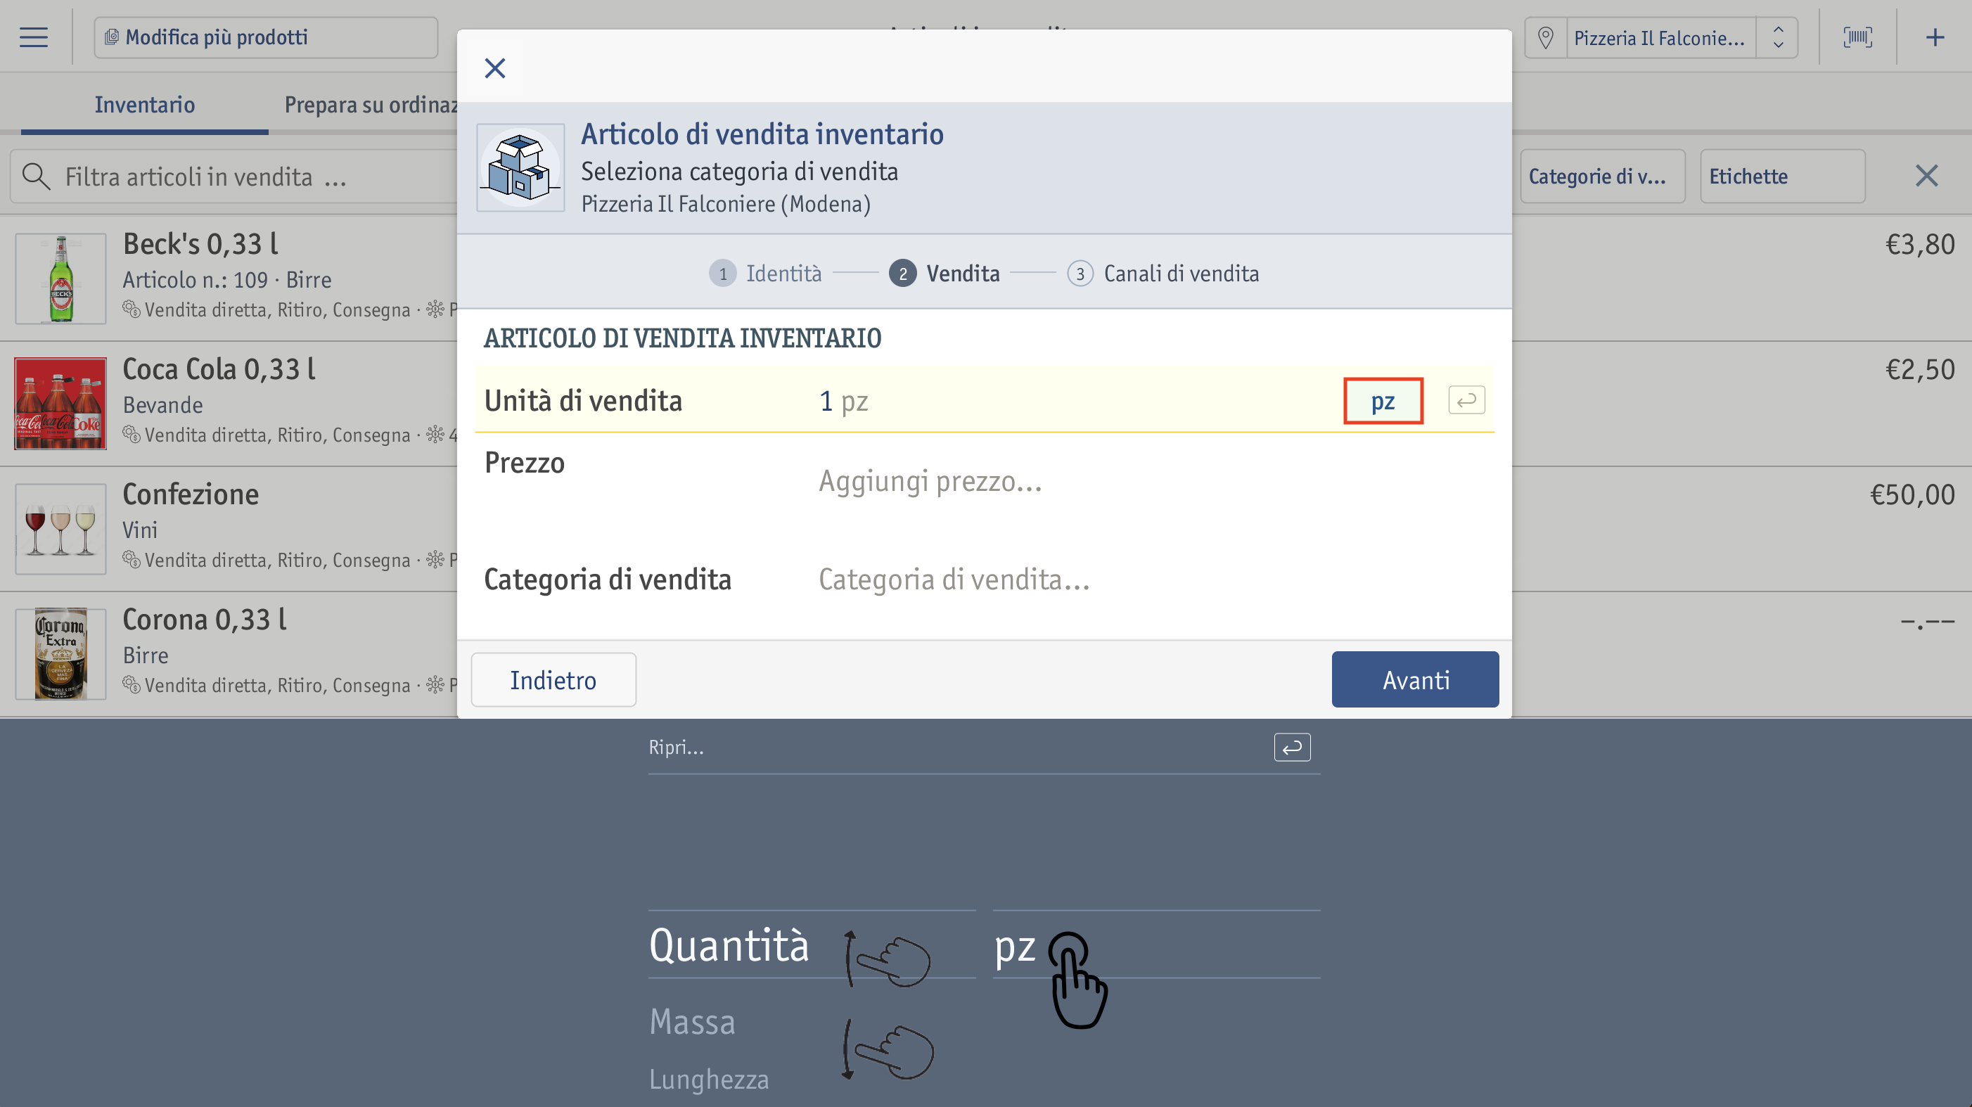1972x1107 pixels.
Task: Click the inventory boxes icon in dialog header
Action: [x=520, y=167]
